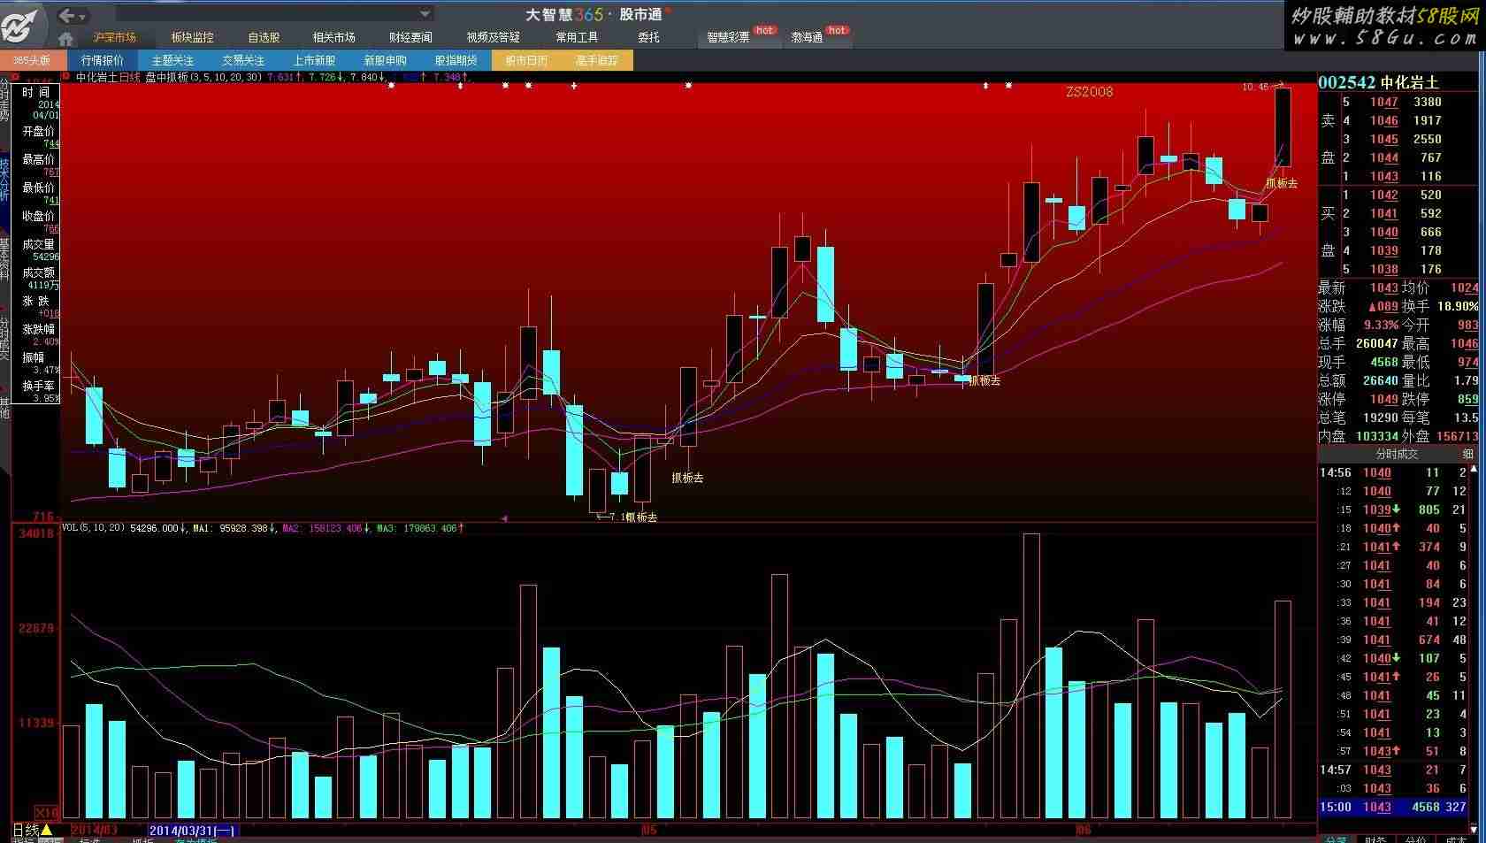Open the 板块监控 menu
The height and width of the screenshot is (843, 1486).
point(192,37)
